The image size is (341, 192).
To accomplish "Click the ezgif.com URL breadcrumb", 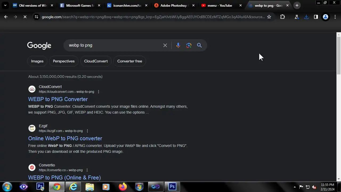I will 61,131.
